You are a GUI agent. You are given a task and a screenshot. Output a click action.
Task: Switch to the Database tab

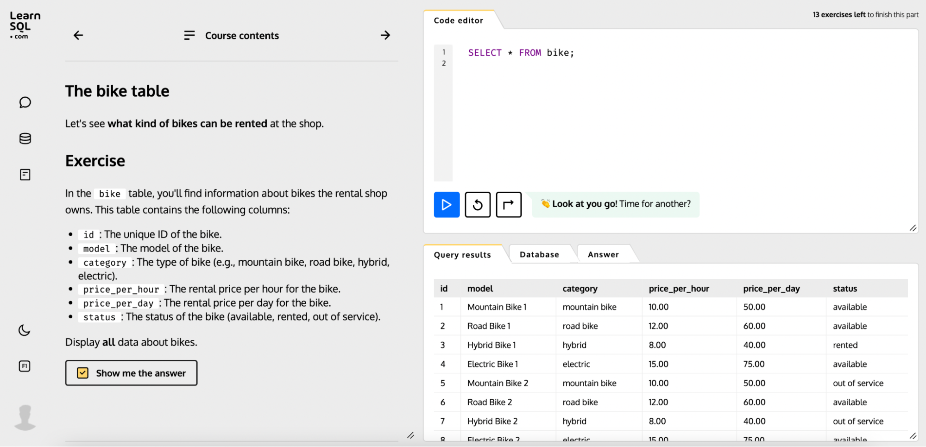pos(539,254)
